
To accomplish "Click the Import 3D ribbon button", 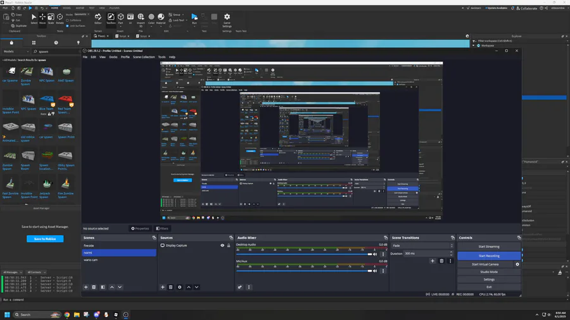I will (141, 20).
